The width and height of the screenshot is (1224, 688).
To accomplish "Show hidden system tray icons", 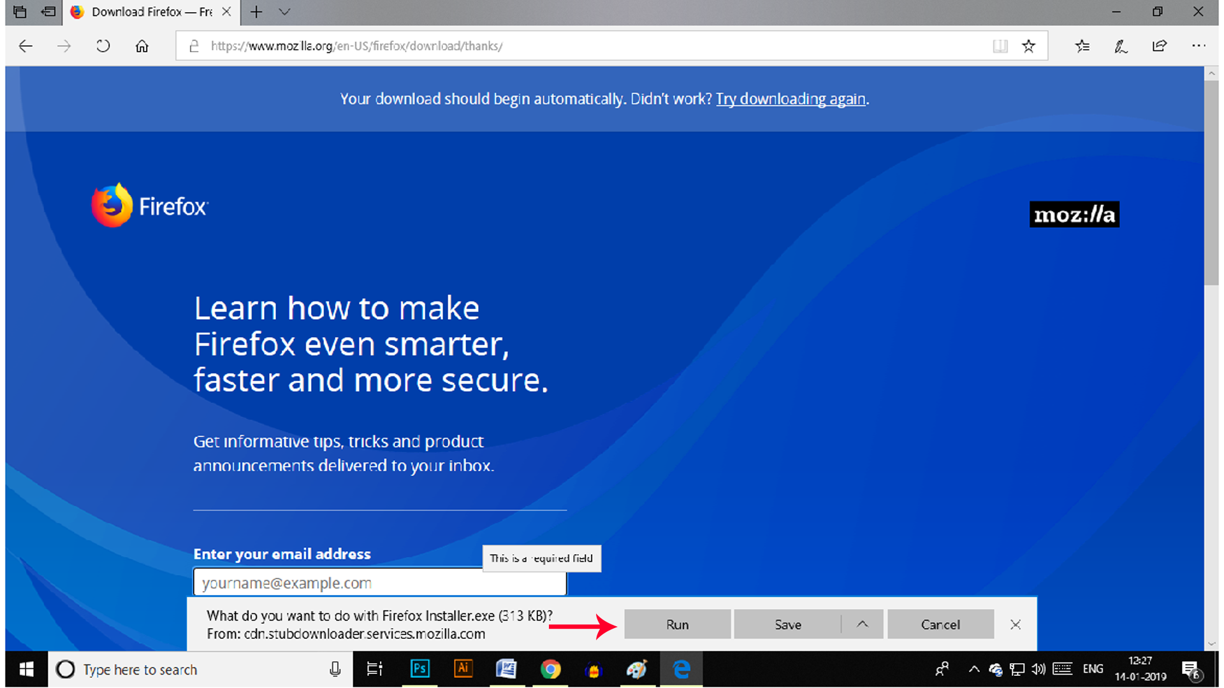I will tap(973, 669).
